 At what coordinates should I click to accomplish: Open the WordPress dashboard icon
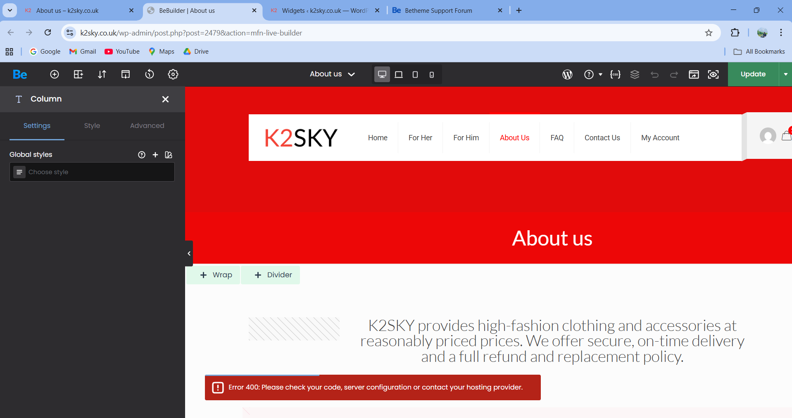[567, 74]
